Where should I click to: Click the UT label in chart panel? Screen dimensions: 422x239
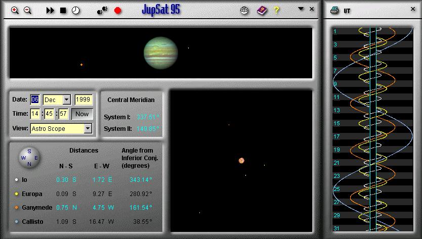[x=347, y=11]
